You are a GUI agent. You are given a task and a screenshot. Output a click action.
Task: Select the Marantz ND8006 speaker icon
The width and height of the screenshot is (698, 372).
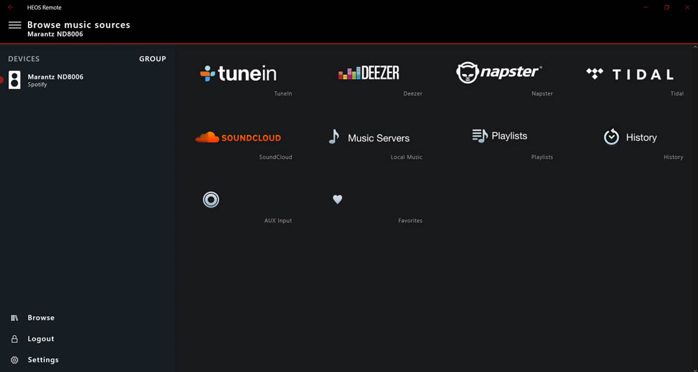click(14, 80)
